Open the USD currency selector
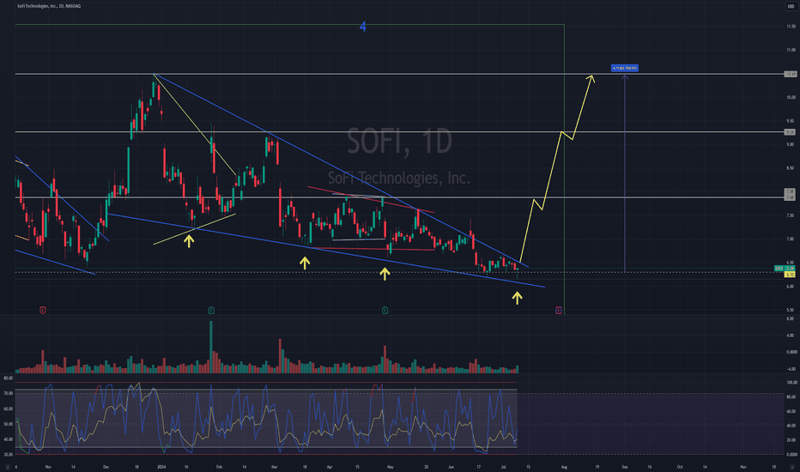Image resolution: width=800 pixels, height=472 pixels. pos(791,6)
